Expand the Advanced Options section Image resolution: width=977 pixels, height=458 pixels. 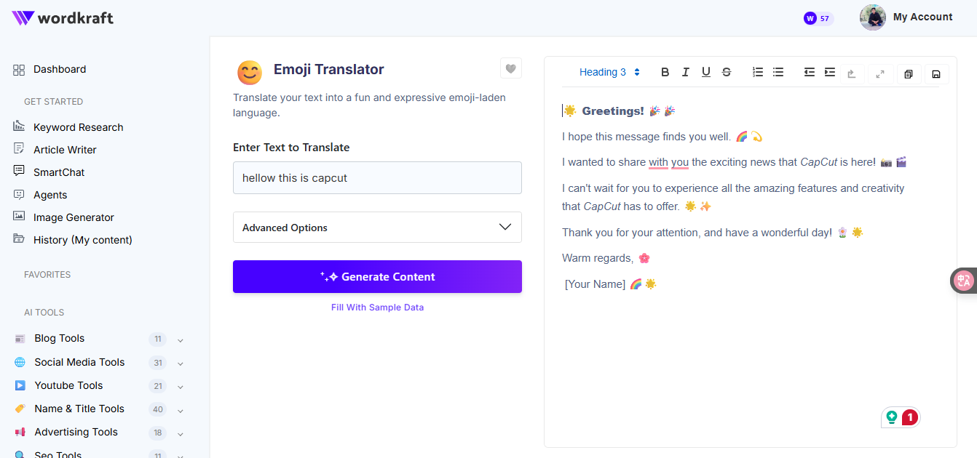[x=377, y=228]
